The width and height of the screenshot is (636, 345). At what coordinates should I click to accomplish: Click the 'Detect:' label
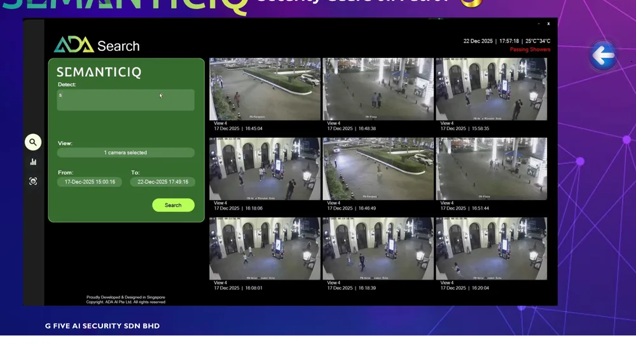click(x=67, y=85)
